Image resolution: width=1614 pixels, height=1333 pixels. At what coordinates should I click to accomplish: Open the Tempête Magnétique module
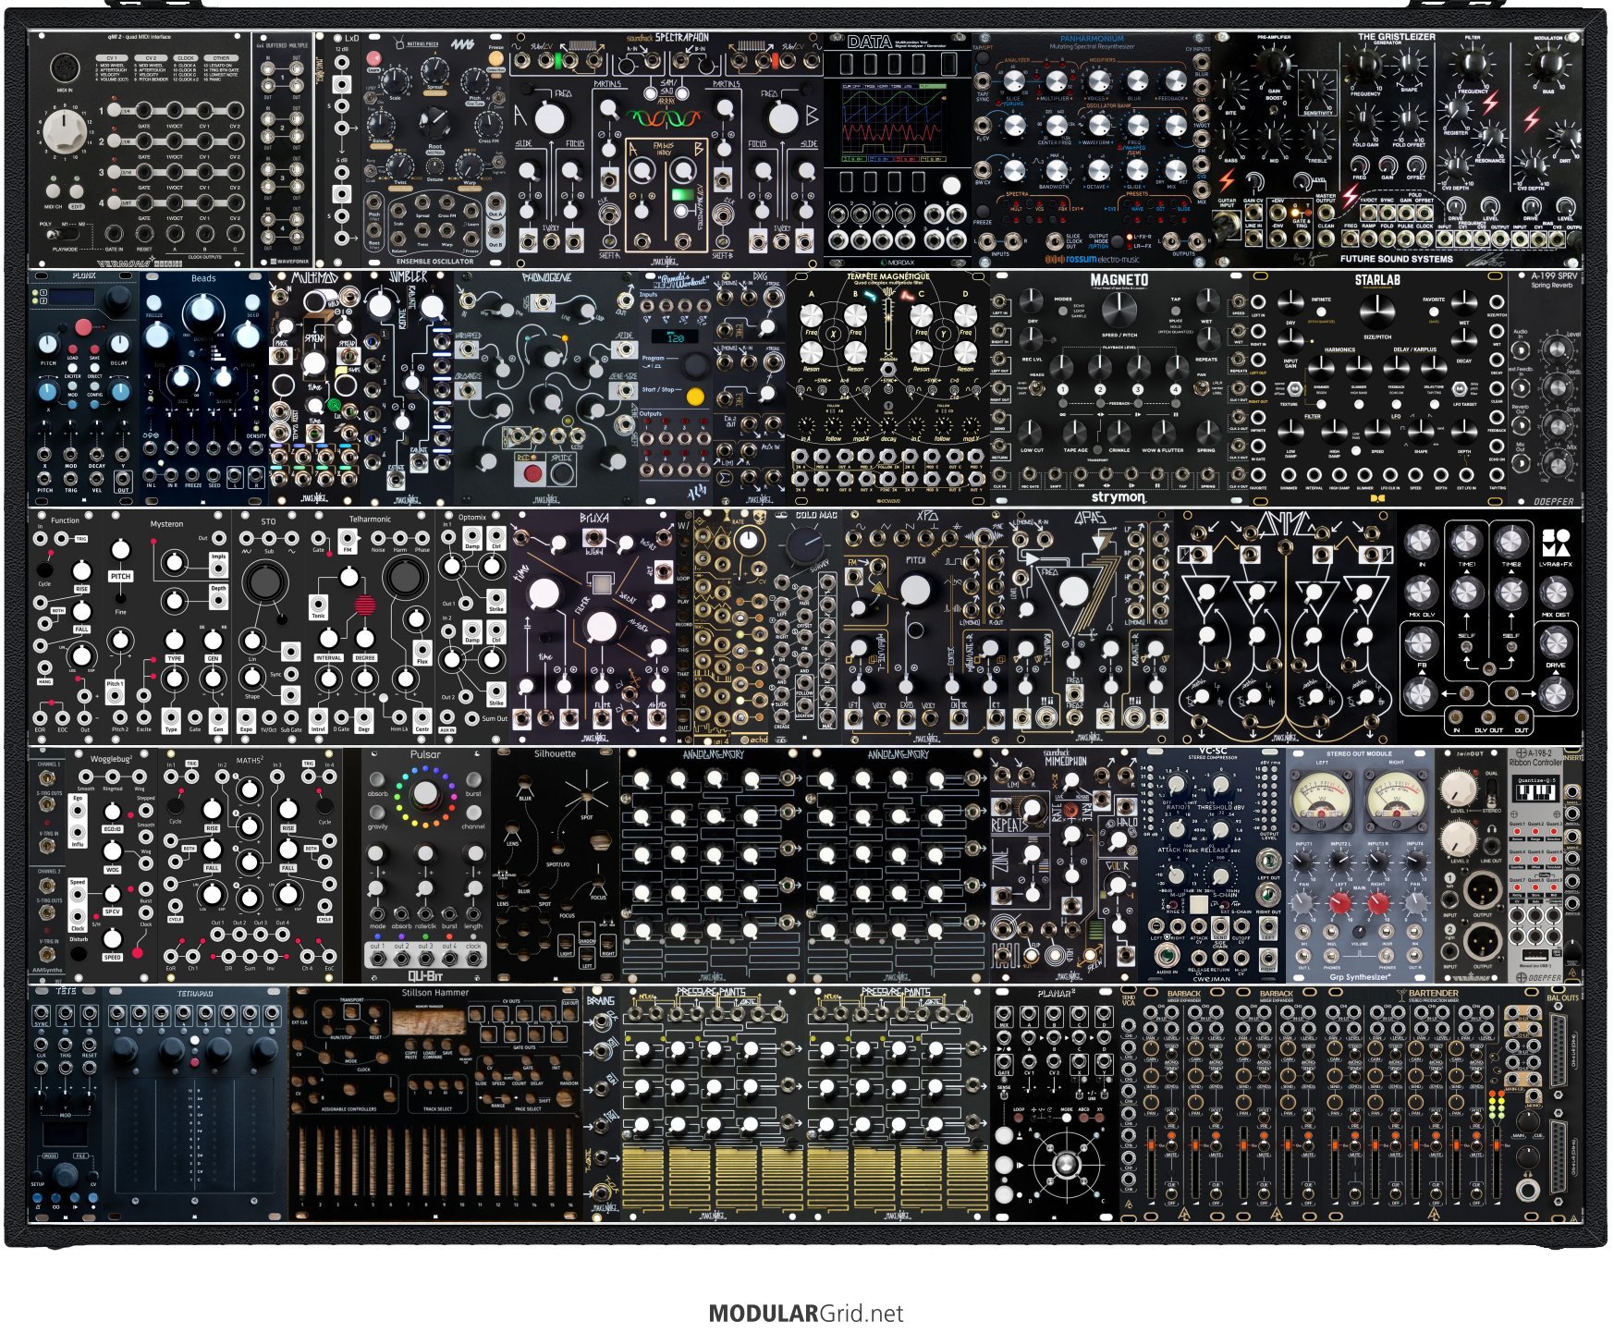click(888, 388)
